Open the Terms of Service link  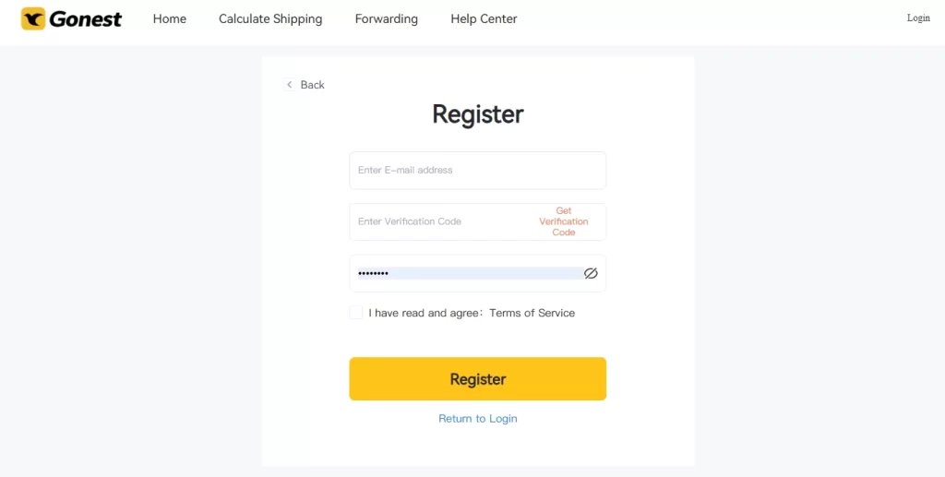tap(532, 313)
